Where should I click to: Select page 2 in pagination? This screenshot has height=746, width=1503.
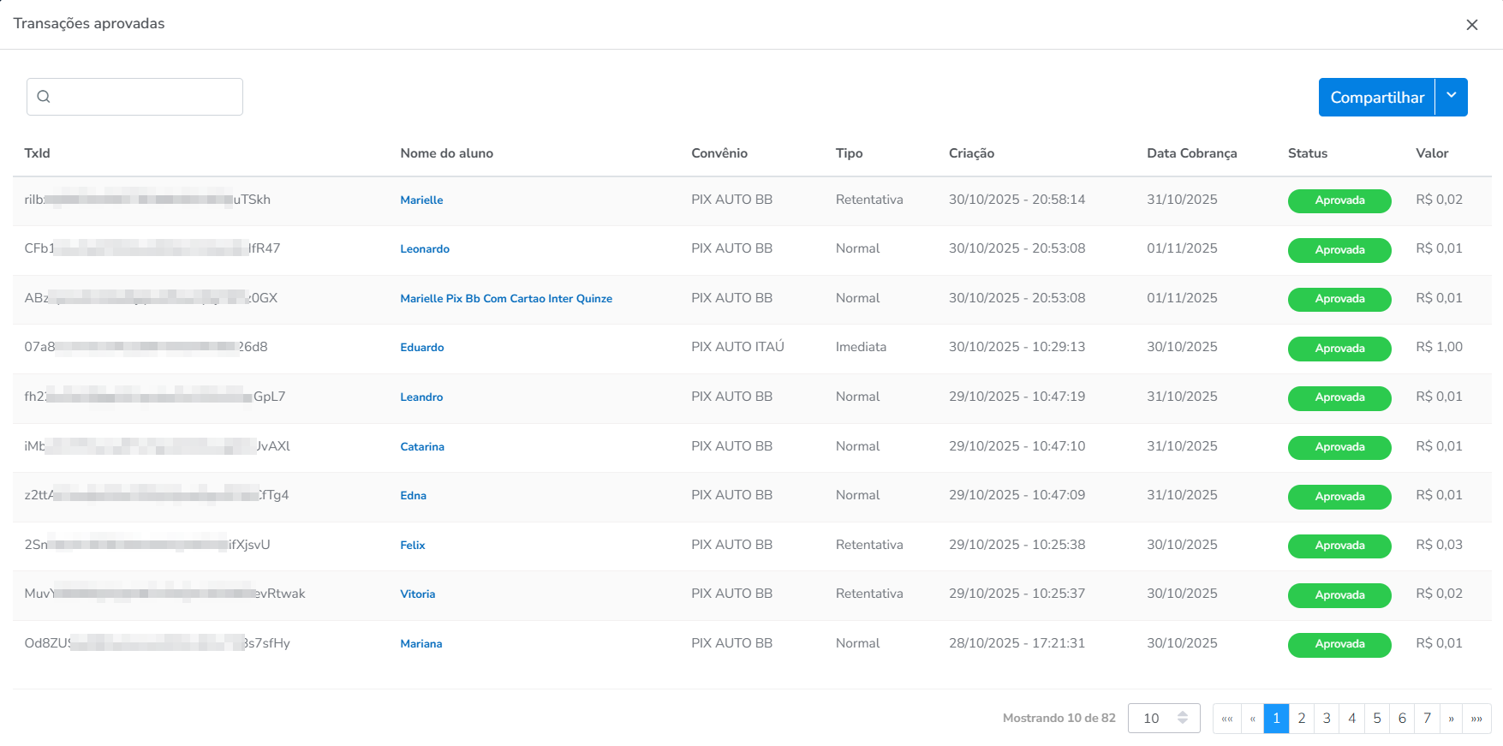coord(1301,719)
